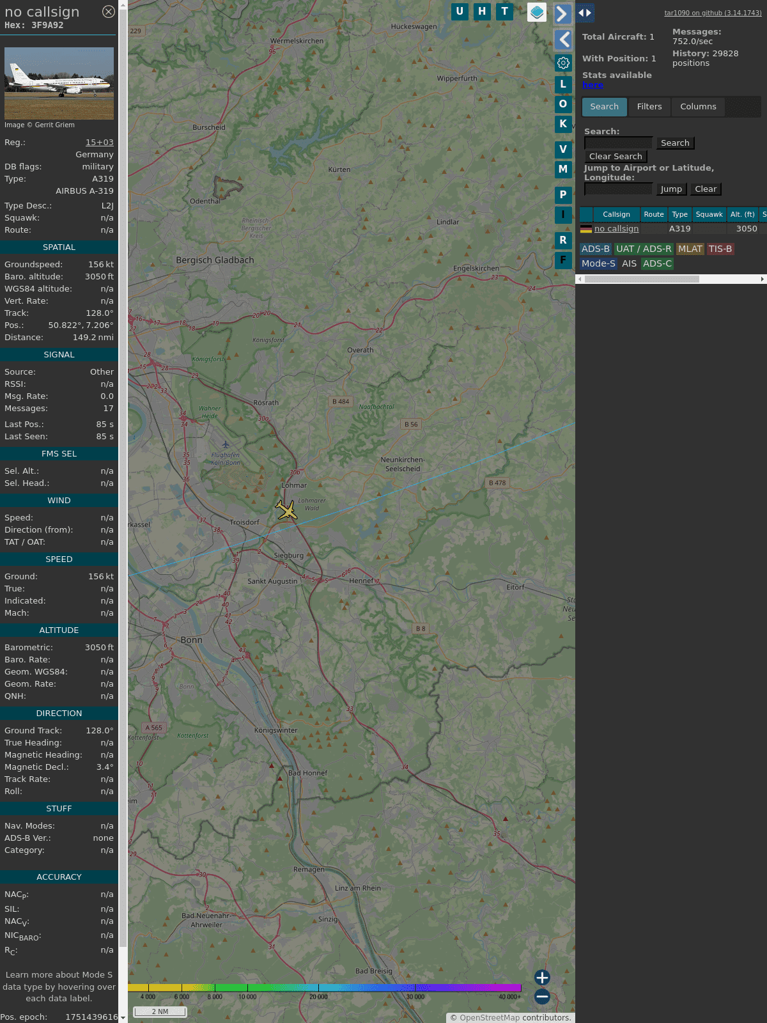Click the U map toggle button
The height and width of the screenshot is (1023, 767).
click(460, 12)
